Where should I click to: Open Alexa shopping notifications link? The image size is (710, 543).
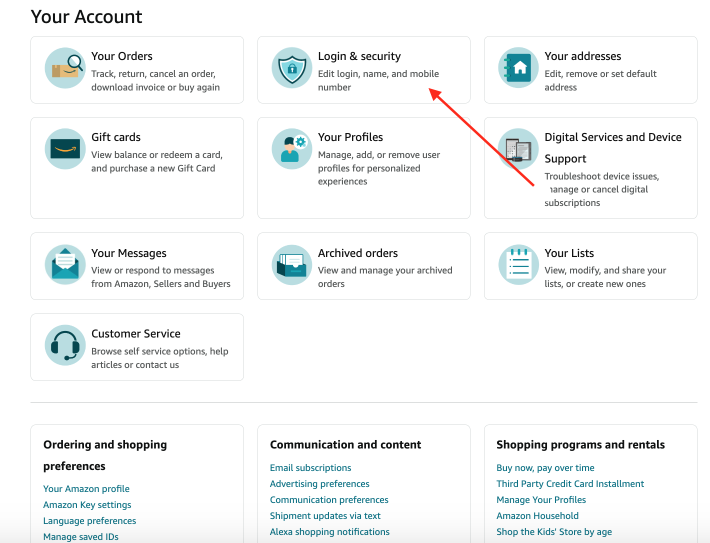(x=330, y=532)
